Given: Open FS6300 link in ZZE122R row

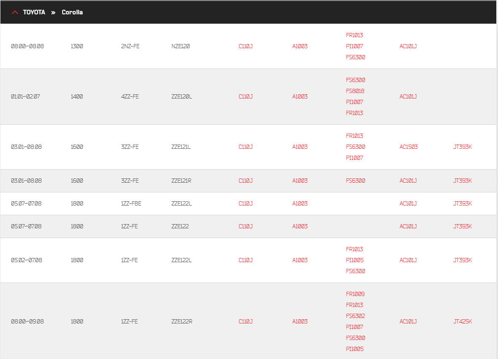Looking at the screenshot, I should (x=355, y=338).
